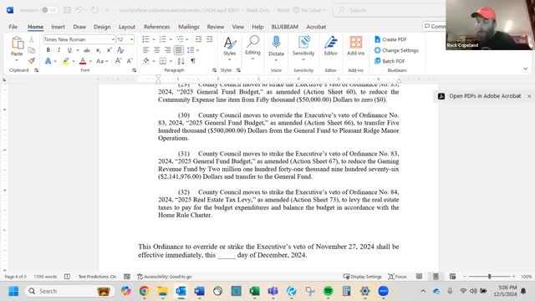Adjust the zoom slider handle

(489, 277)
